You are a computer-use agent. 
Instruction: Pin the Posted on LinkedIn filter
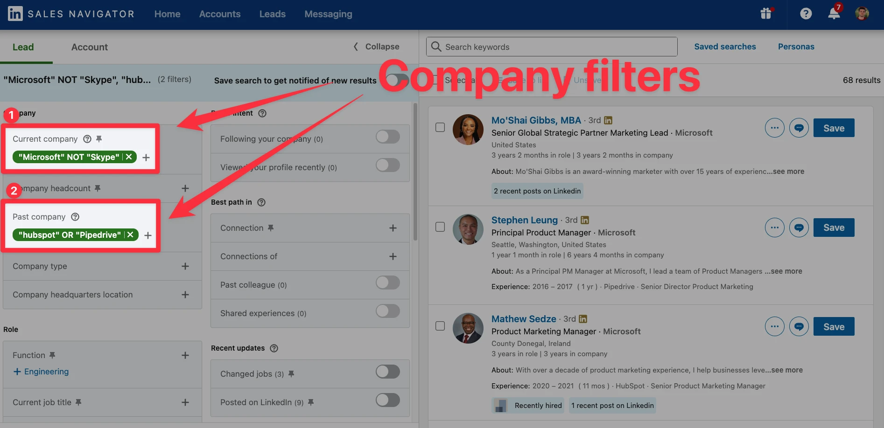click(x=311, y=402)
